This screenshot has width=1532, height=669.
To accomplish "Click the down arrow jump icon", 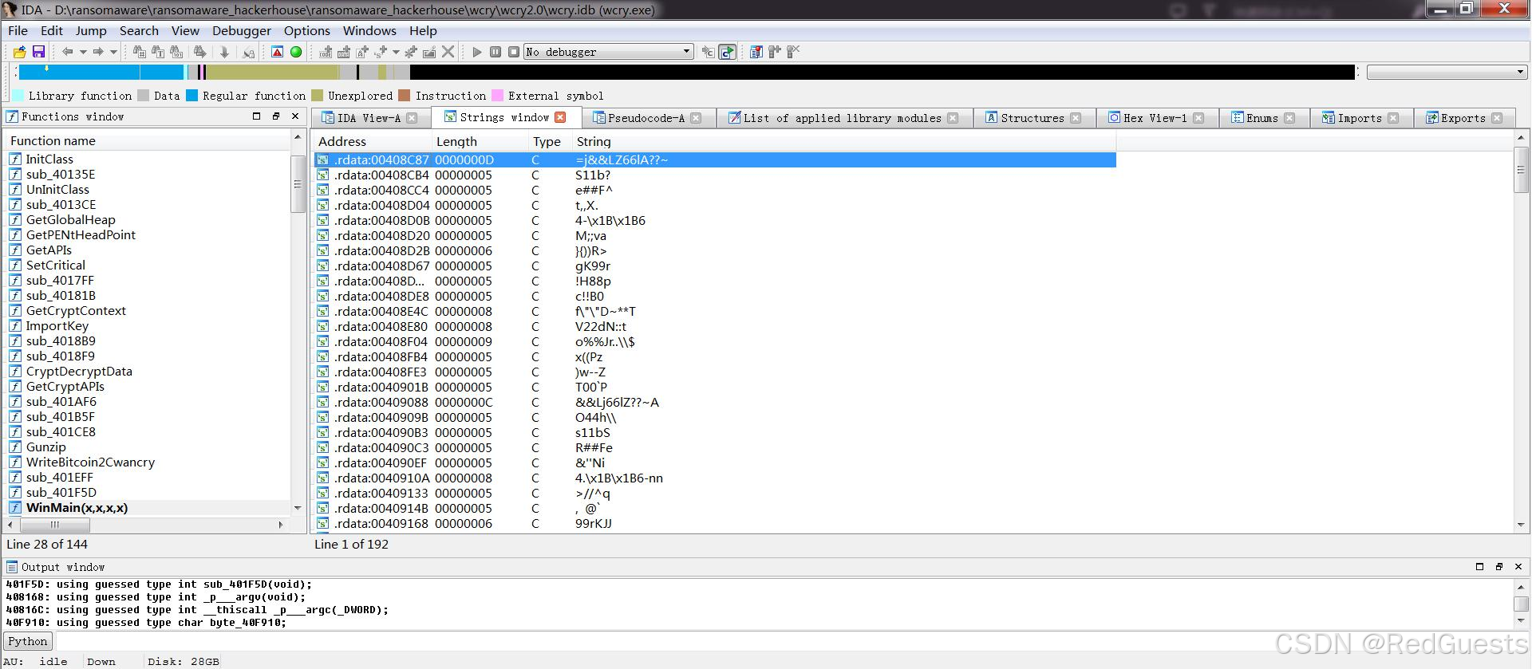I will click(x=224, y=52).
